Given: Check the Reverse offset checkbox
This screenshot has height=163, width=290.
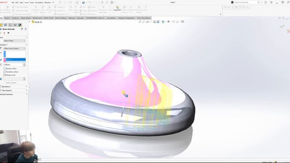Looking at the screenshot, I should (x=5, y=68).
